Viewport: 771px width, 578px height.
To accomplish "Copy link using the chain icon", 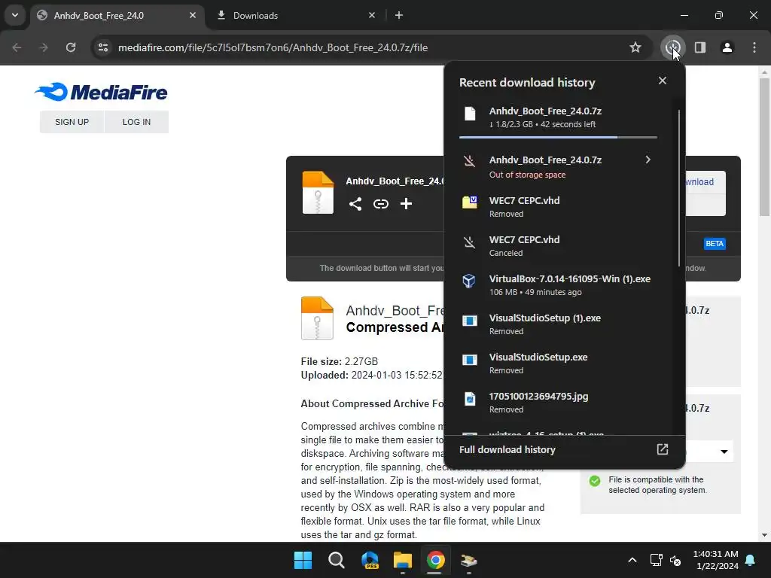I will click(380, 203).
